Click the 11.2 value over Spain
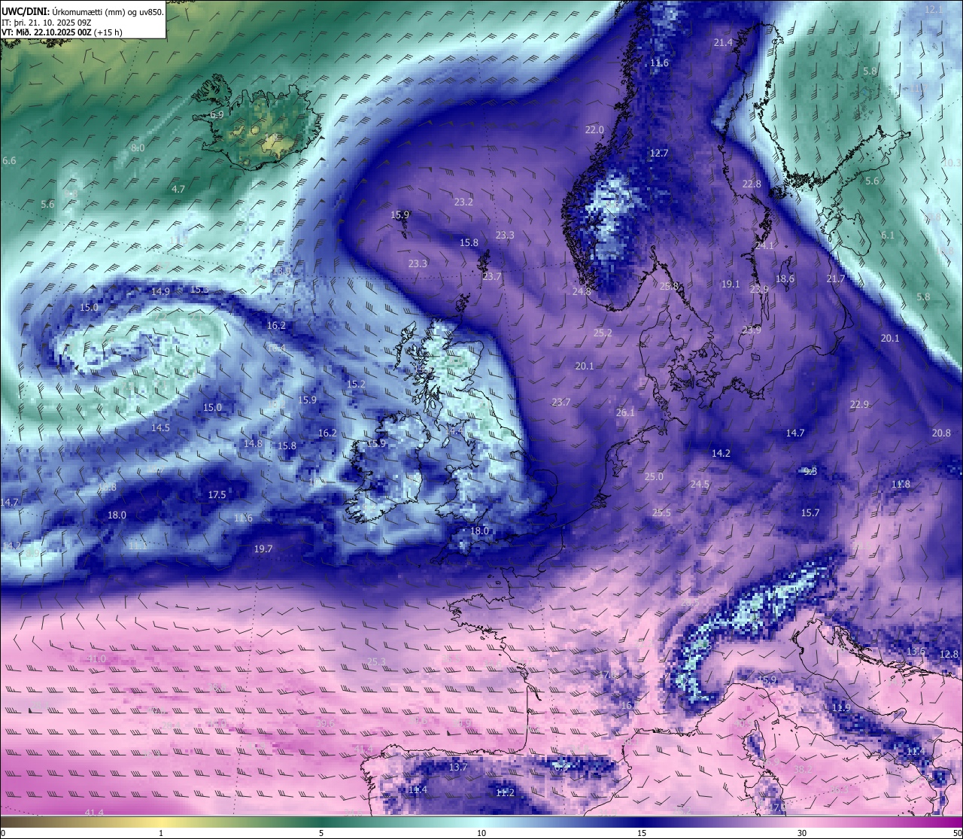The width and height of the screenshot is (963, 839). [505, 793]
